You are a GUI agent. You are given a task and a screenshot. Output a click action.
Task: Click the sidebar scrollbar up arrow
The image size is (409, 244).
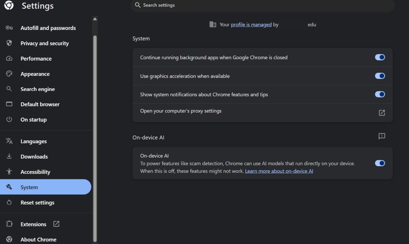(95, 19)
